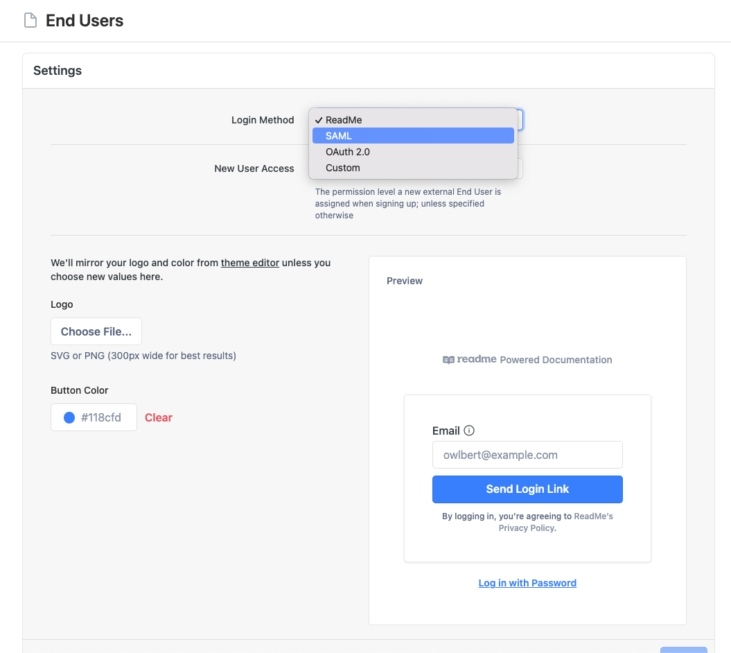This screenshot has height=653, width=731.
Task: Click the Preview heading text
Action: 404,281
